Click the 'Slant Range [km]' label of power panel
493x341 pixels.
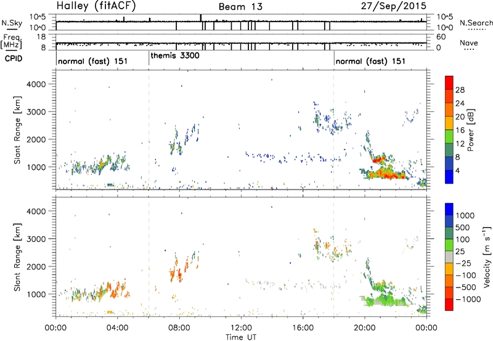(x=17, y=130)
